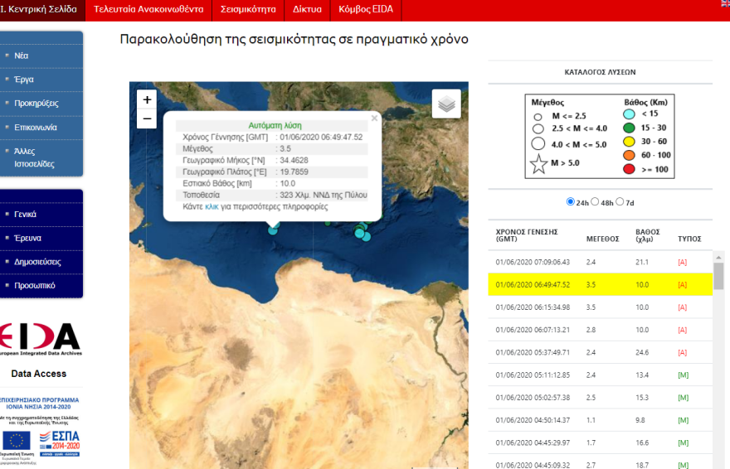This screenshot has height=469, width=730.
Task: Open Τελευταία Ανακοινωθέντα menu
Action: tap(148, 10)
